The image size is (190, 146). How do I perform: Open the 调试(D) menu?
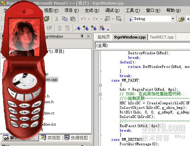pyautogui.click(x=112, y=11)
